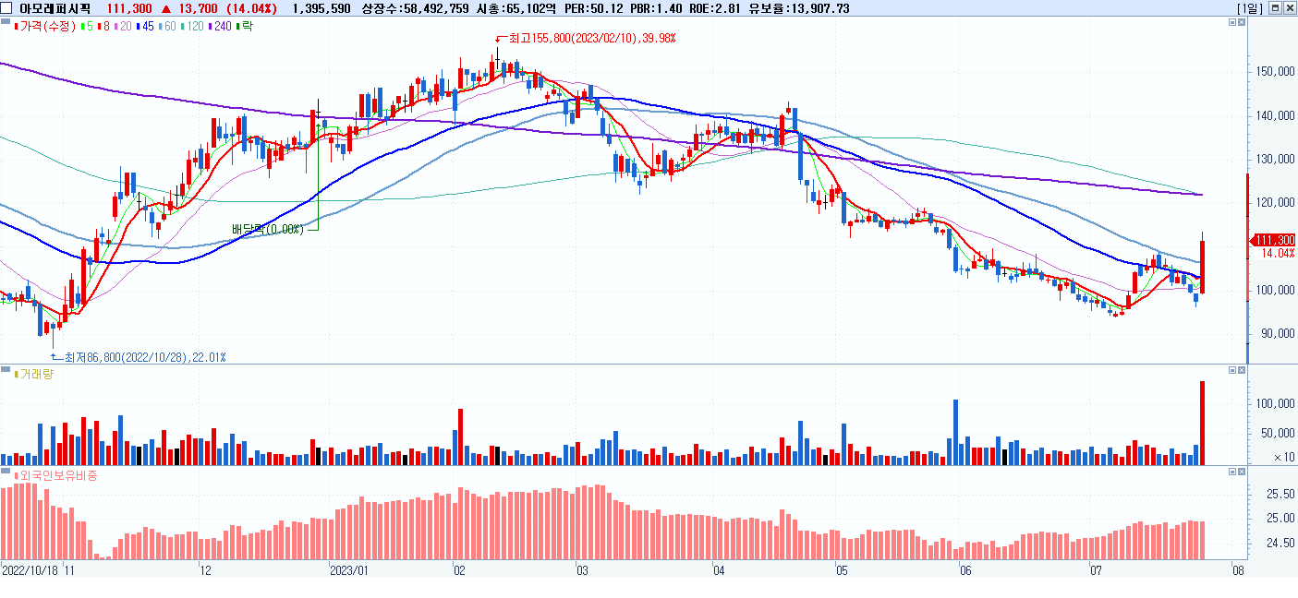Click the red 111,300 current price tag
Image resolution: width=1298 pixels, height=598 pixels.
coord(1273,240)
